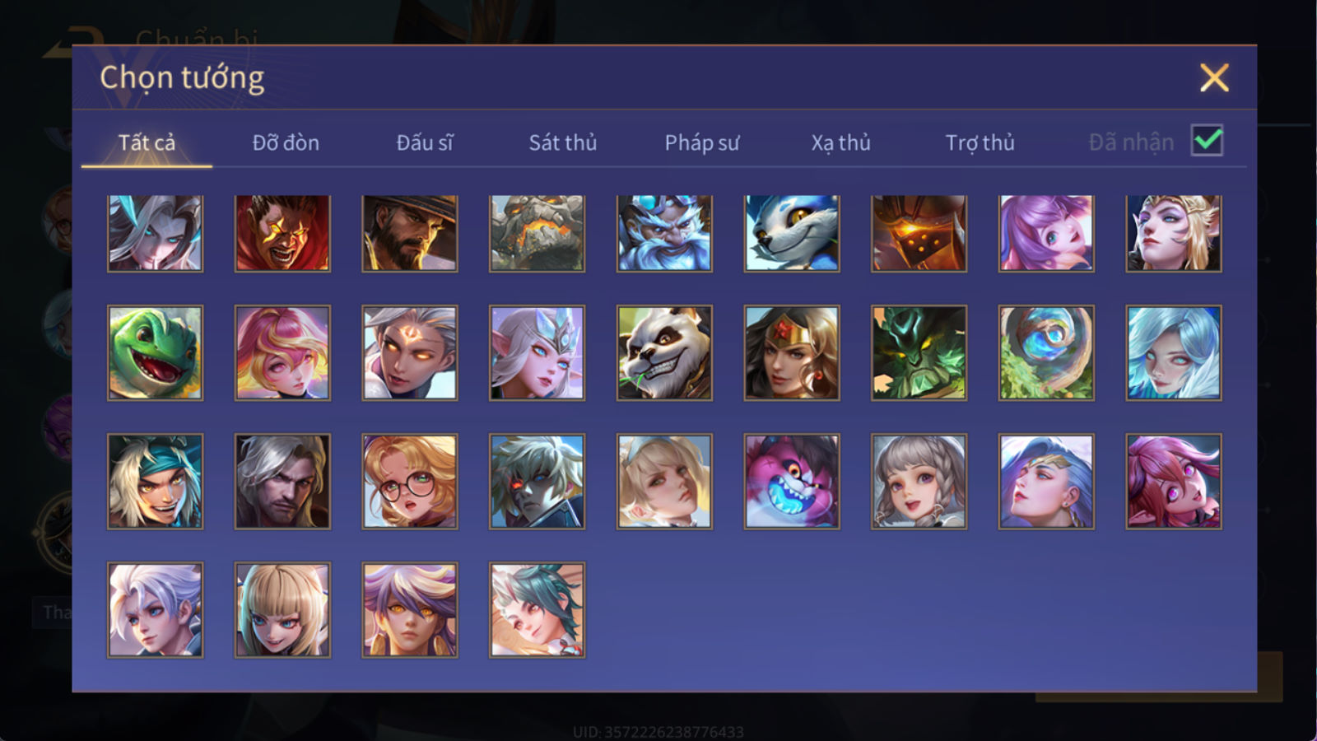The height and width of the screenshot is (741, 1317).
Task: Choose the swirling blue orb hero
Action: pos(1046,353)
